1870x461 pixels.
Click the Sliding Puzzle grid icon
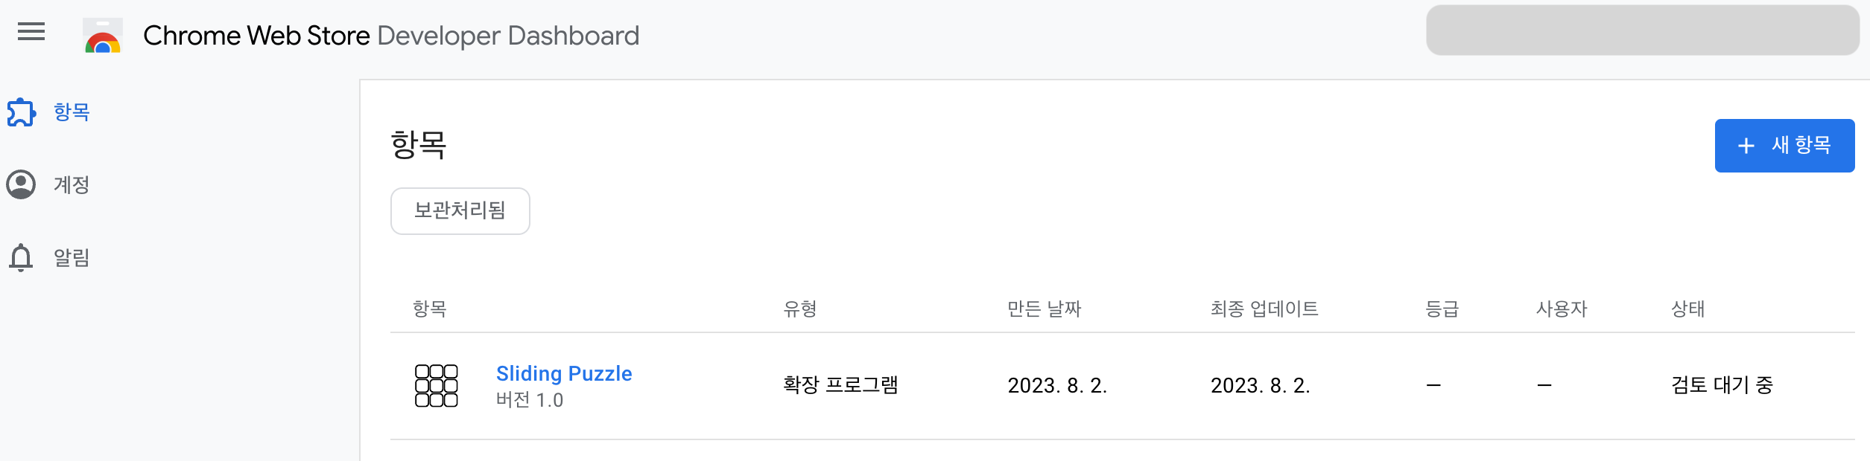click(437, 385)
